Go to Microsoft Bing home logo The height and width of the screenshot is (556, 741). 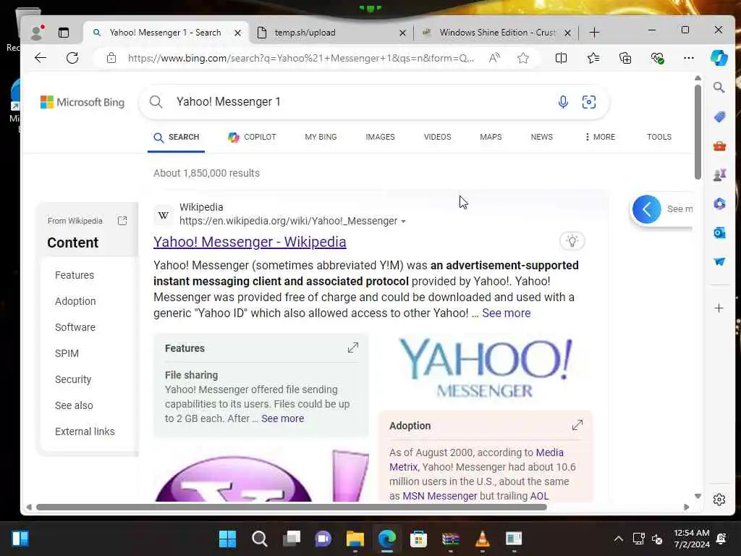click(82, 102)
